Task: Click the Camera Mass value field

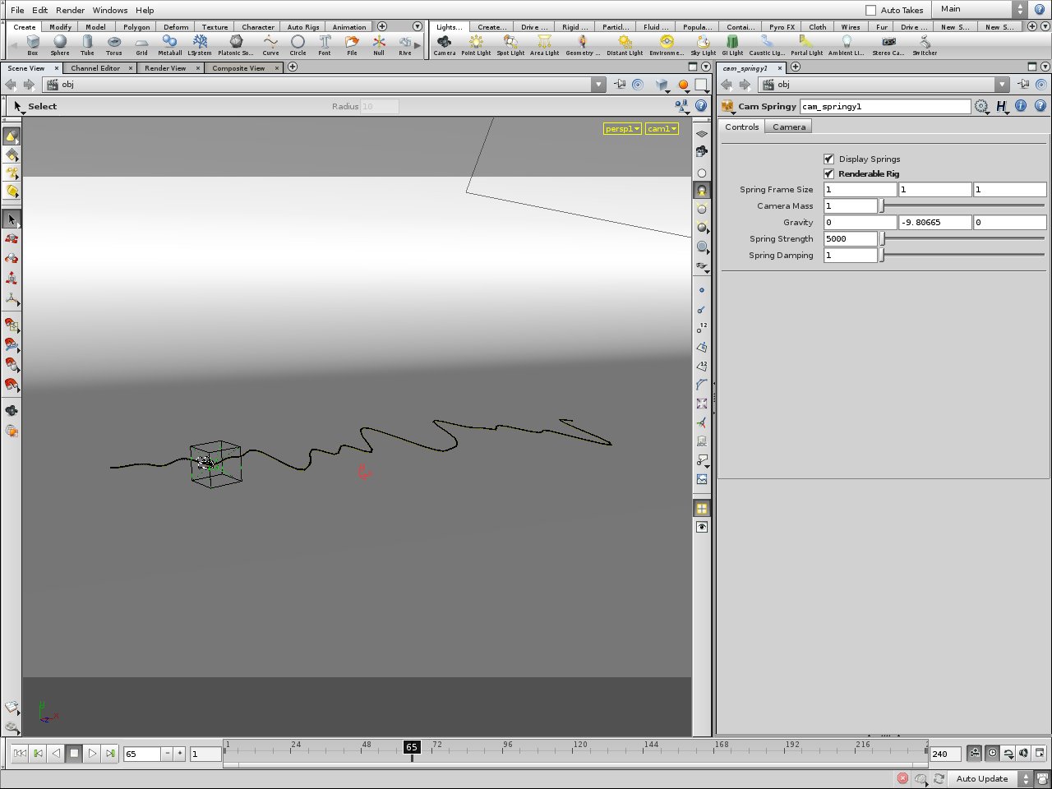Action: 851,206
